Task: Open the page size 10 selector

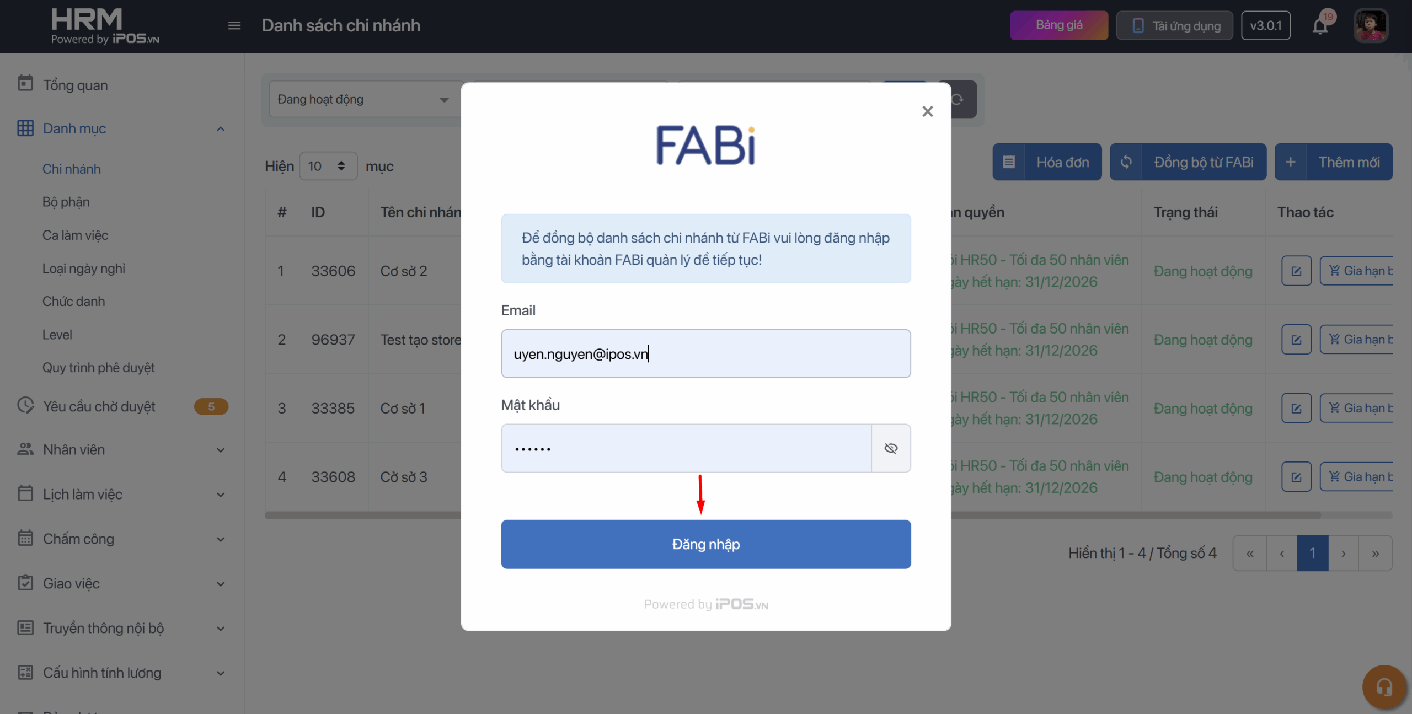Action: coord(328,166)
